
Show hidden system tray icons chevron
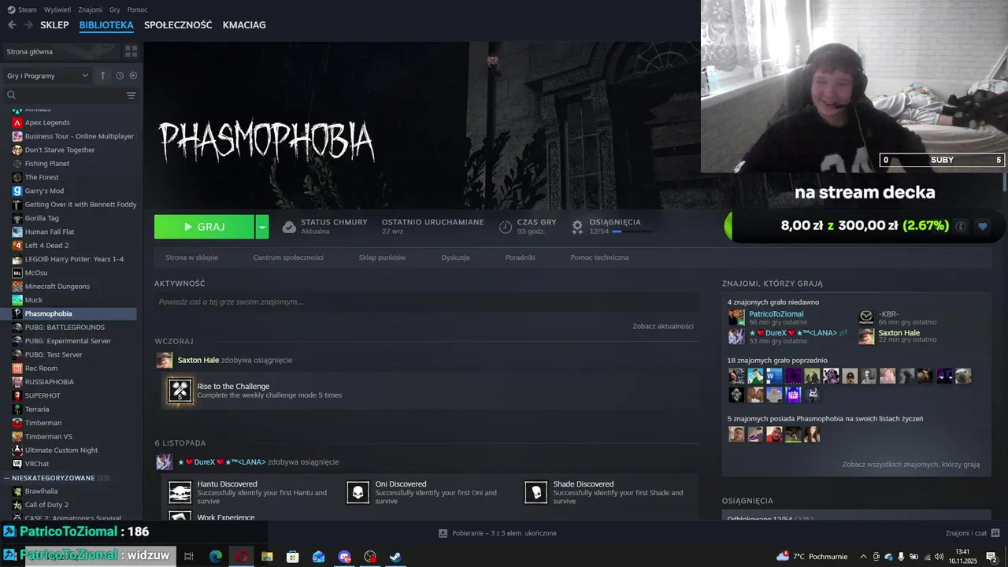coord(864,557)
